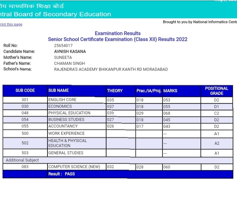Click 'Brought to you by National Informatics' text

[x=200, y=22]
